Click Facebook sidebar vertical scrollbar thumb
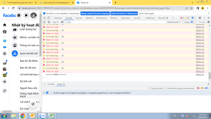Screen dimensions: 211x119 tap(40, 35)
